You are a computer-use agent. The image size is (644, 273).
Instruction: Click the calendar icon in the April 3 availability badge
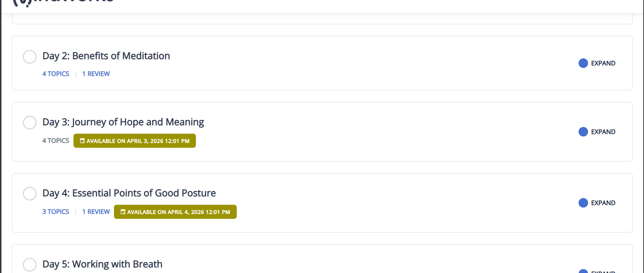(82, 141)
